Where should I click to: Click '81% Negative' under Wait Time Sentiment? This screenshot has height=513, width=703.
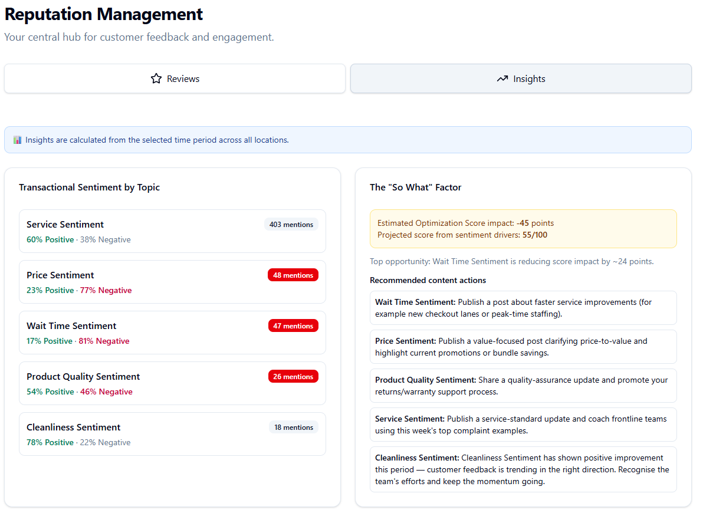tap(104, 341)
